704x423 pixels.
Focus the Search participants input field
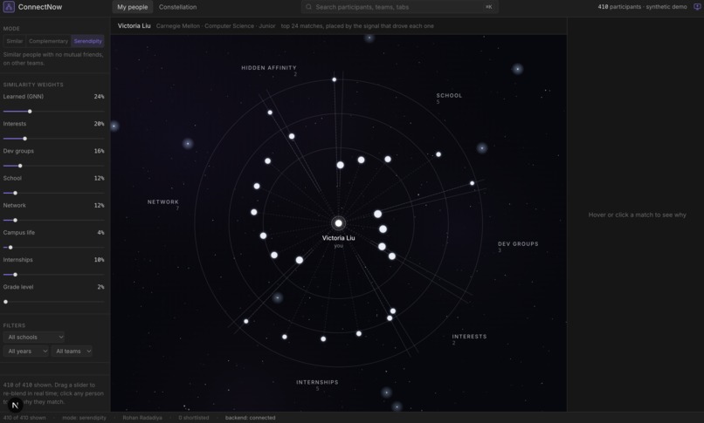(x=399, y=7)
